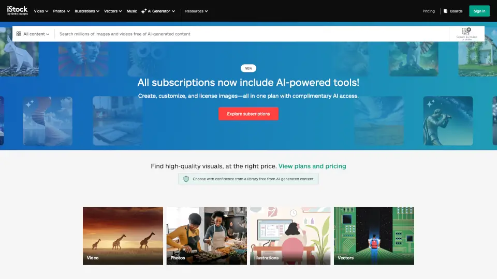The height and width of the screenshot is (279, 497).
Task: Expand the Video dropdown menu
Action: coord(41,11)
